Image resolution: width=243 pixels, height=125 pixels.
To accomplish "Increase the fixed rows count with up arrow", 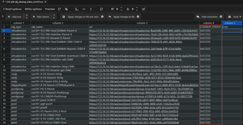I will [122, 8].
